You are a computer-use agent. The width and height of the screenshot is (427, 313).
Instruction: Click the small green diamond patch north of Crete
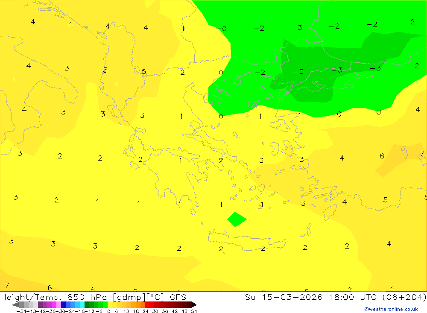click(237, 219)
